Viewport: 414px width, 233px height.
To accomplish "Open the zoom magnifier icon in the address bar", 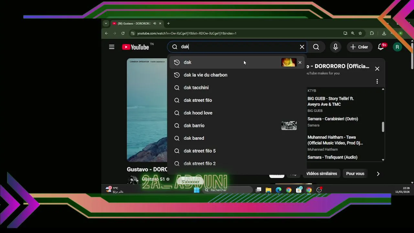I will click(353, 33).
